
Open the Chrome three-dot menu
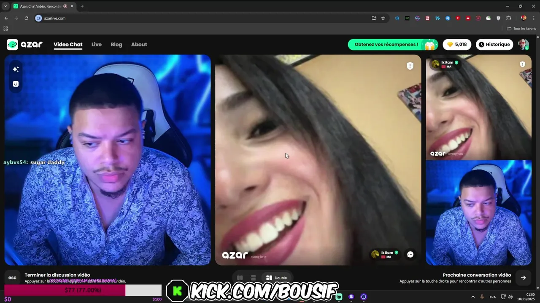tap(534, 18)
